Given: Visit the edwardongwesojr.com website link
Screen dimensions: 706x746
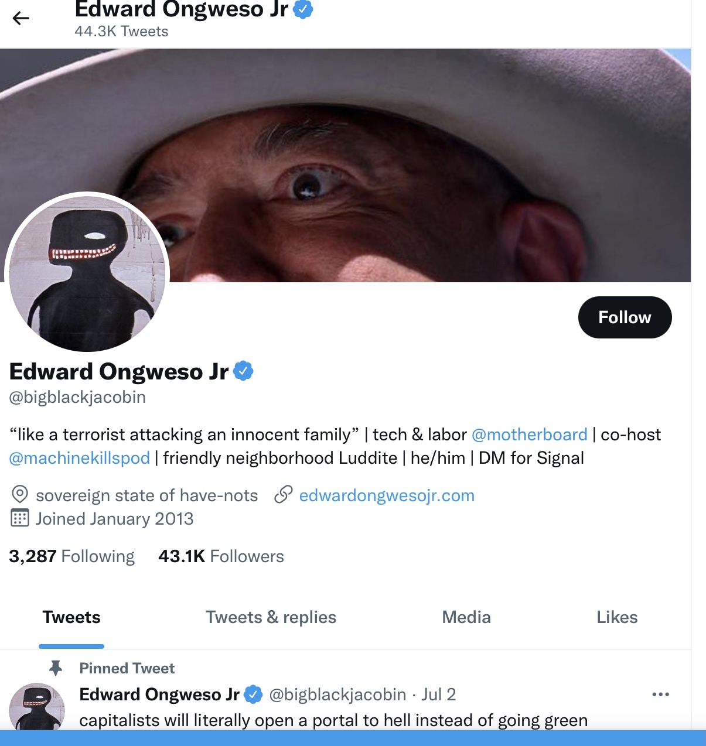Looking at the screenshot, I should coord(387,495).
